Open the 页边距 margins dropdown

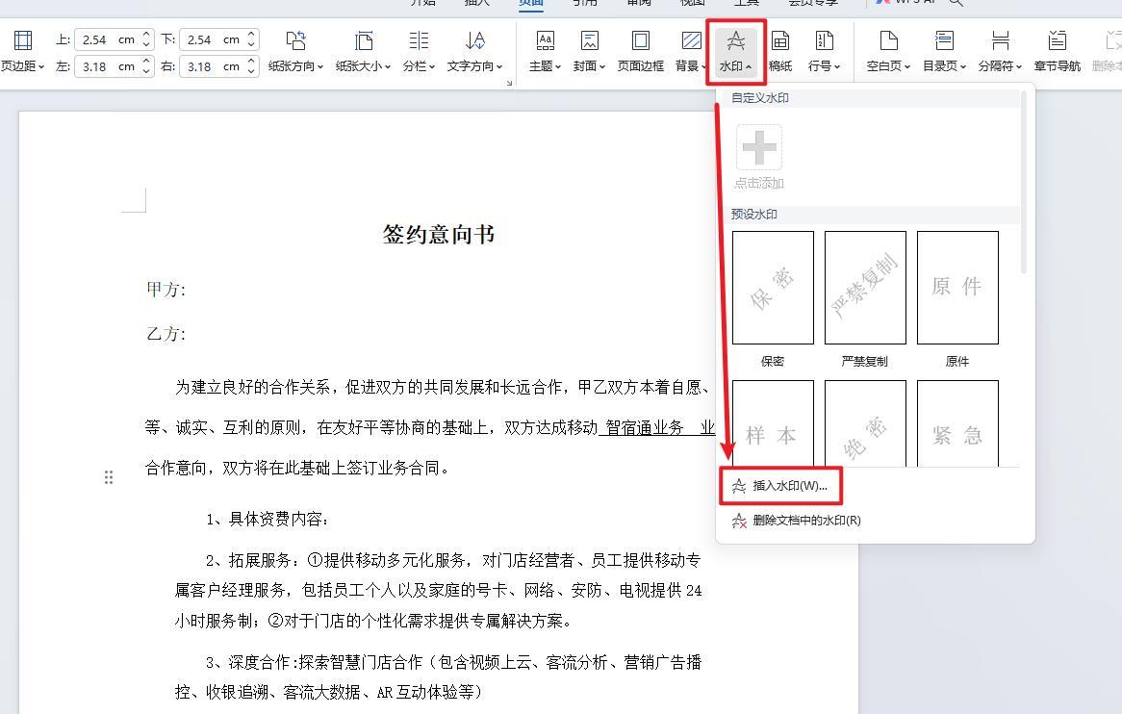(x=22, y=50)
